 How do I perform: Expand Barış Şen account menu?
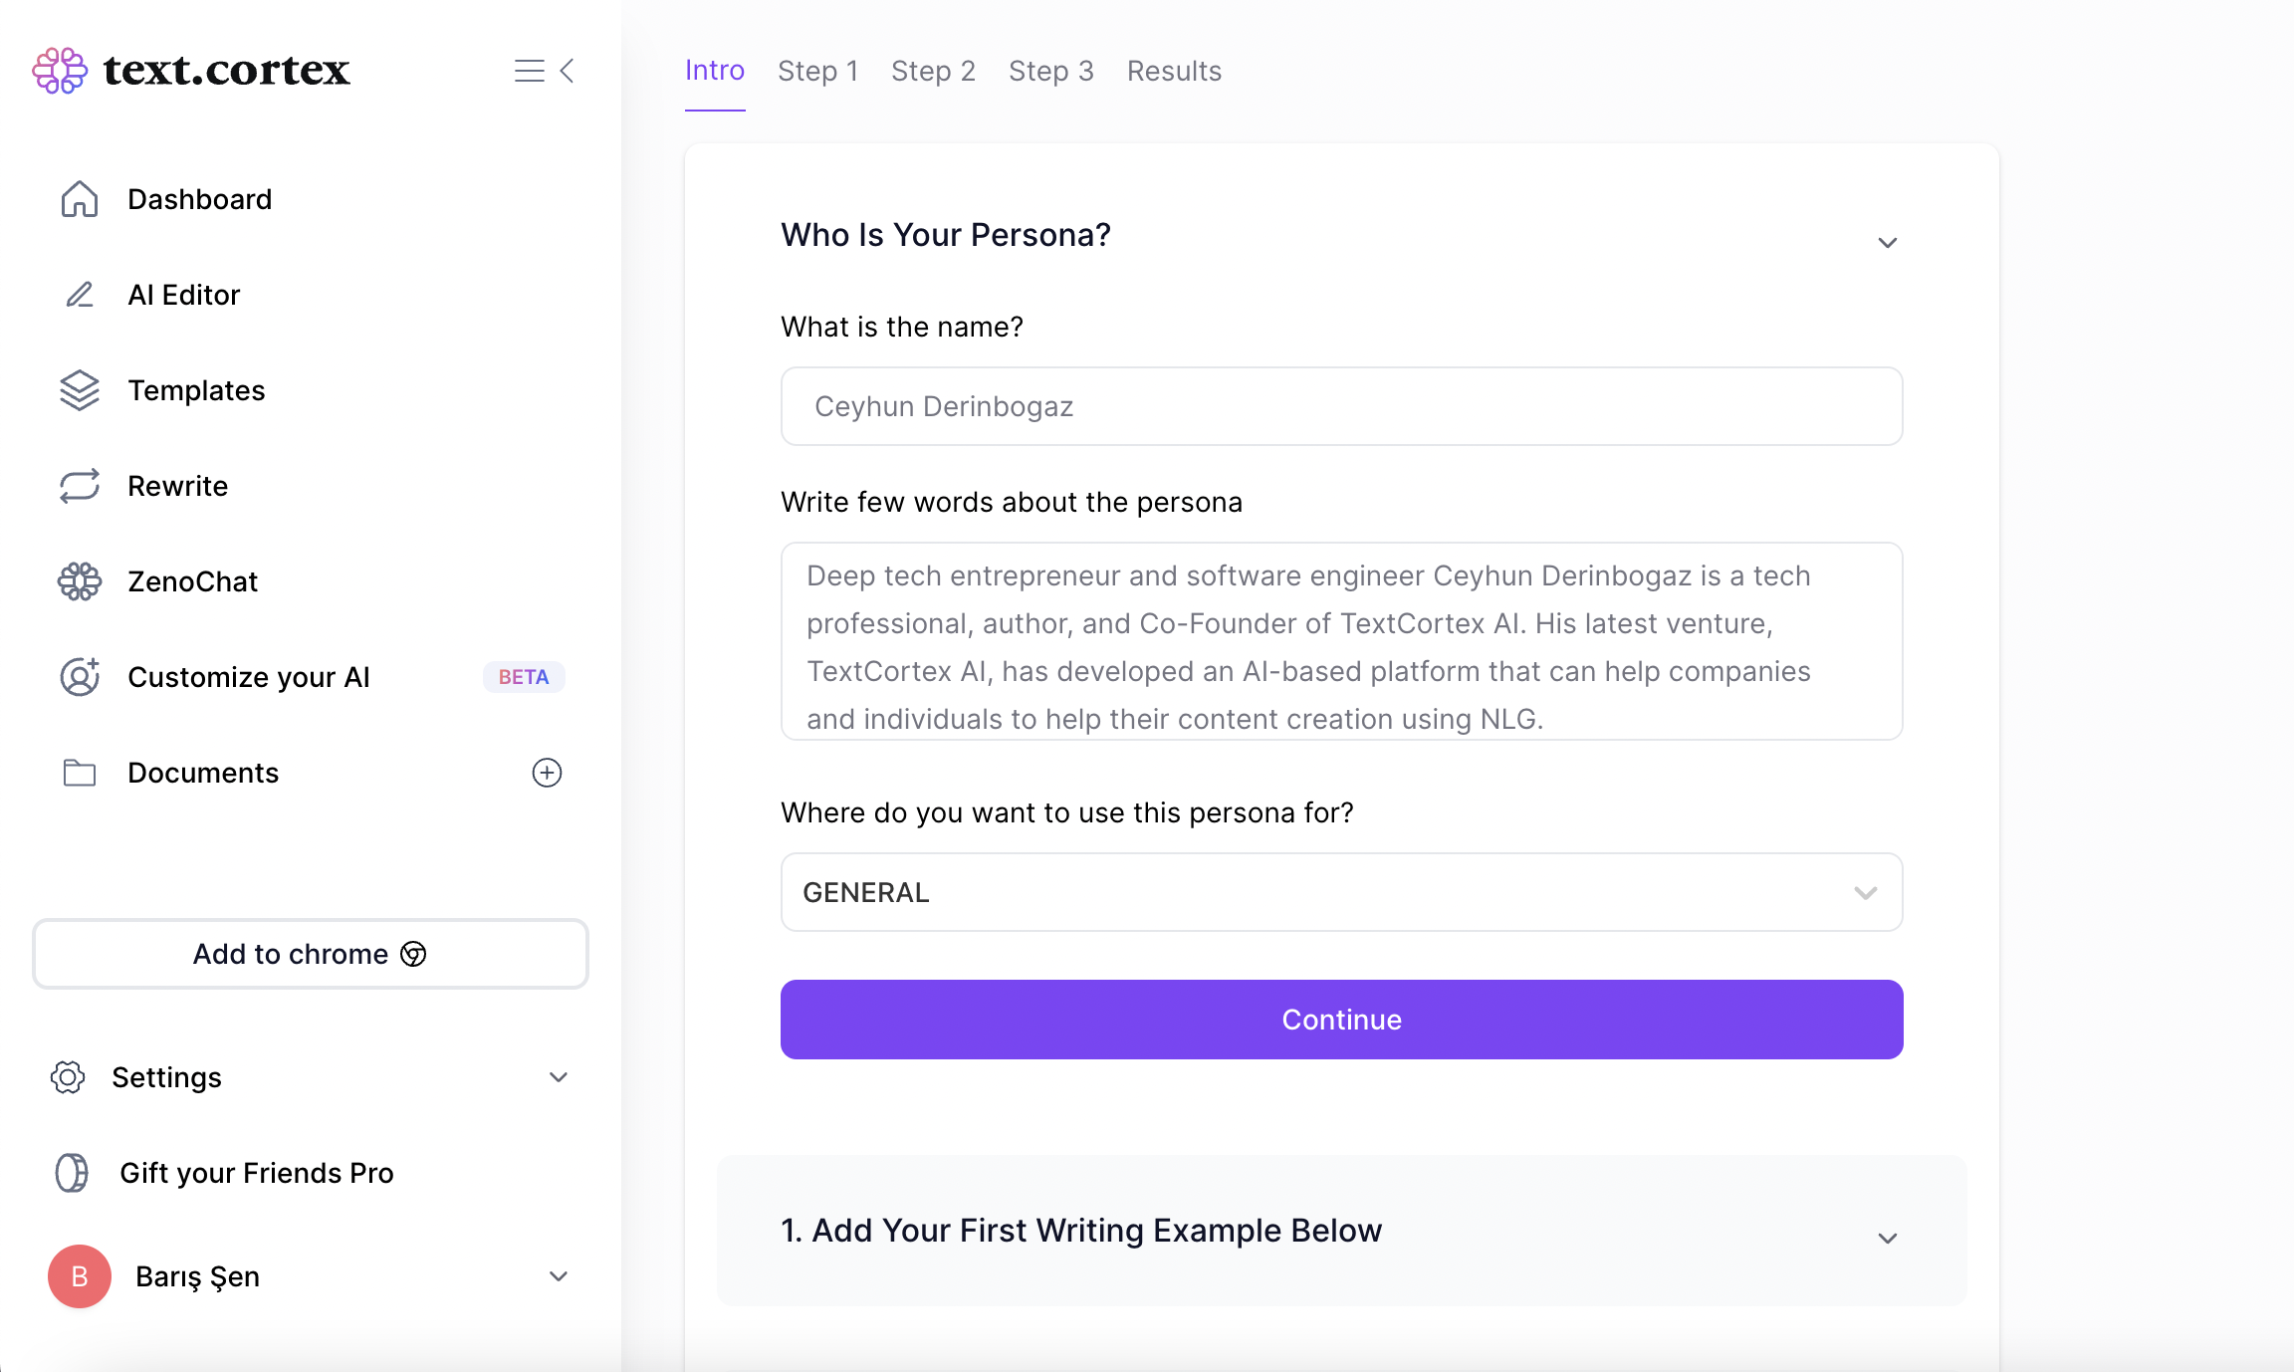(x=559, y=1276)
